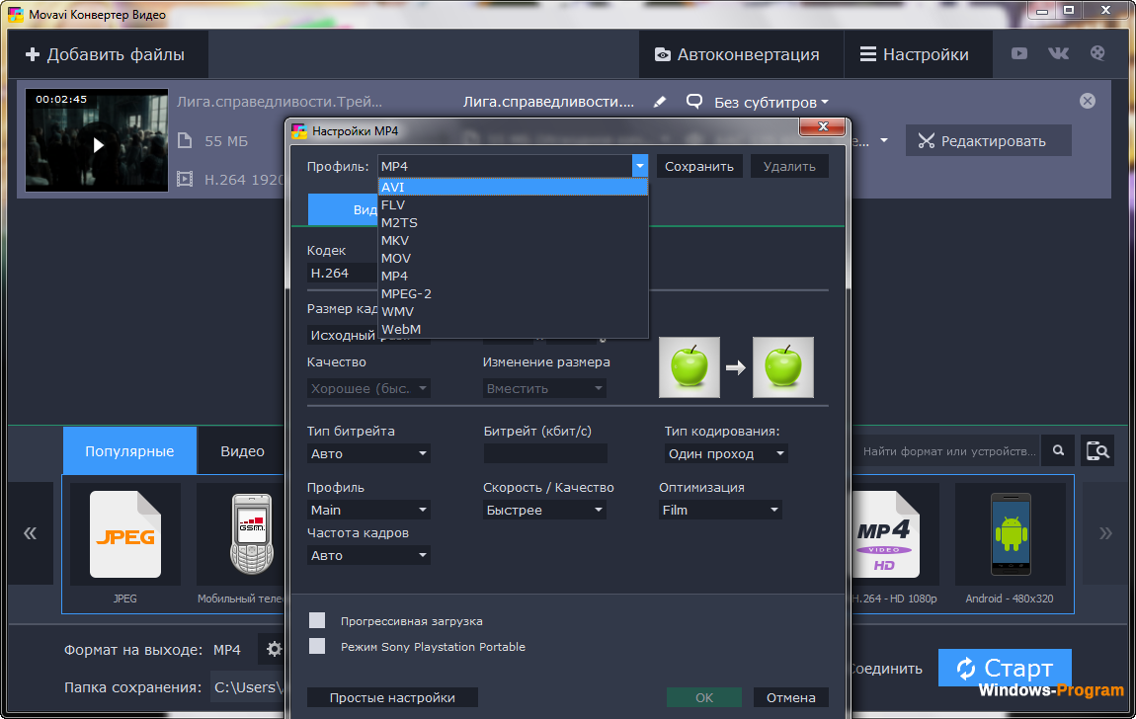Choose the MP4 HD 1080p preset icon
Viewport: 1136px width, 719px height.
coord(885,534)
